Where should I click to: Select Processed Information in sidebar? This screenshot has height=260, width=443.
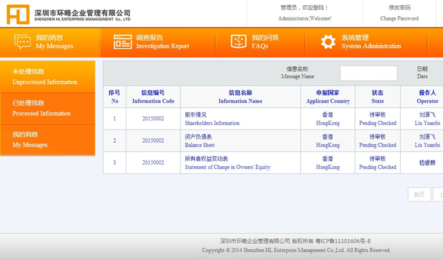pyautogui.click(x=48, y=108)
